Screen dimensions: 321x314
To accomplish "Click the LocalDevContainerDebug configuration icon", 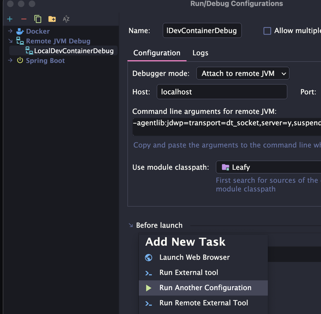I will pyautogui.click(x=29, y=50).
